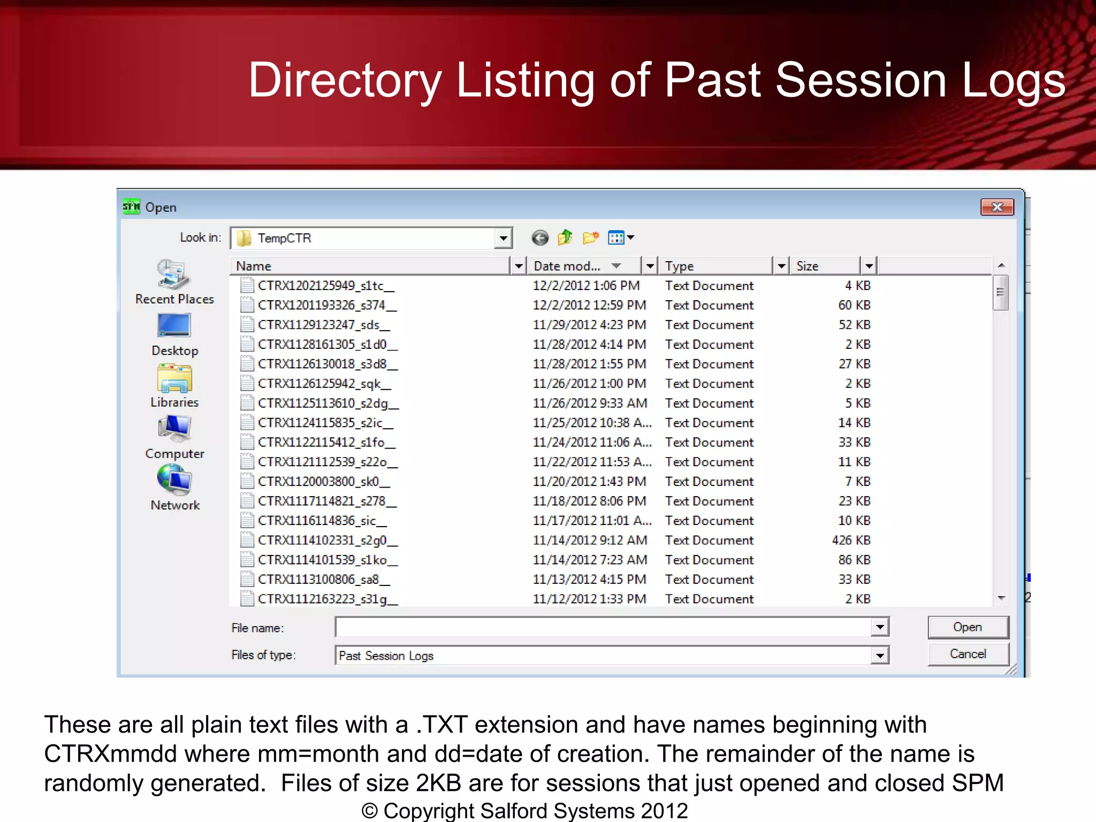Select file icon for CTRX1120003800_sk0_

point(247,481)
